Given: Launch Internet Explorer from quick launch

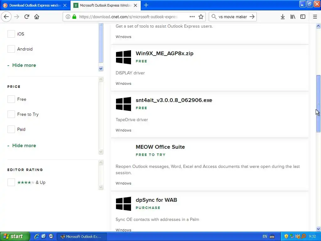Looking at the screenshot, I should [x=37, y=236].
